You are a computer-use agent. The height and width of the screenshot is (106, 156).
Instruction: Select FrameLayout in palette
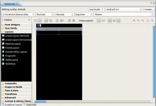click(x=16, y=48)
